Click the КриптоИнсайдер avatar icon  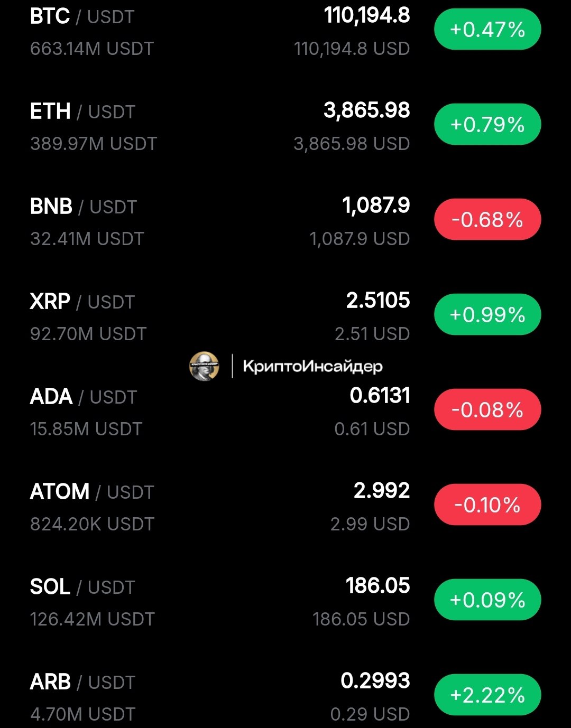click(204, 366)
